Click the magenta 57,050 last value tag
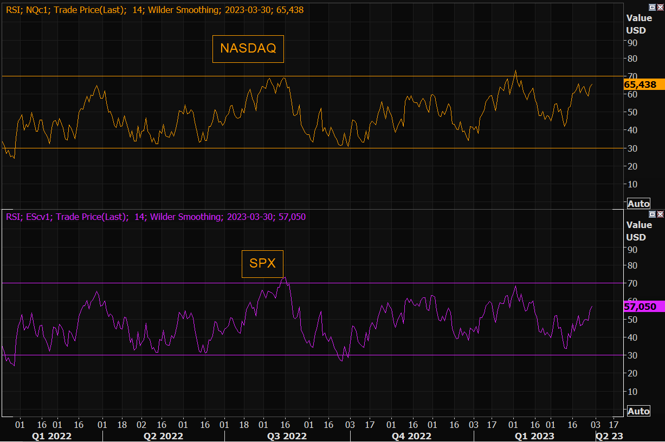The height and width of the screenshot is (442, 665). pyautogui.click(x=640, y=307)
